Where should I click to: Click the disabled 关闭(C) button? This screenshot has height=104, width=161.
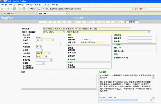coord(103,22)
